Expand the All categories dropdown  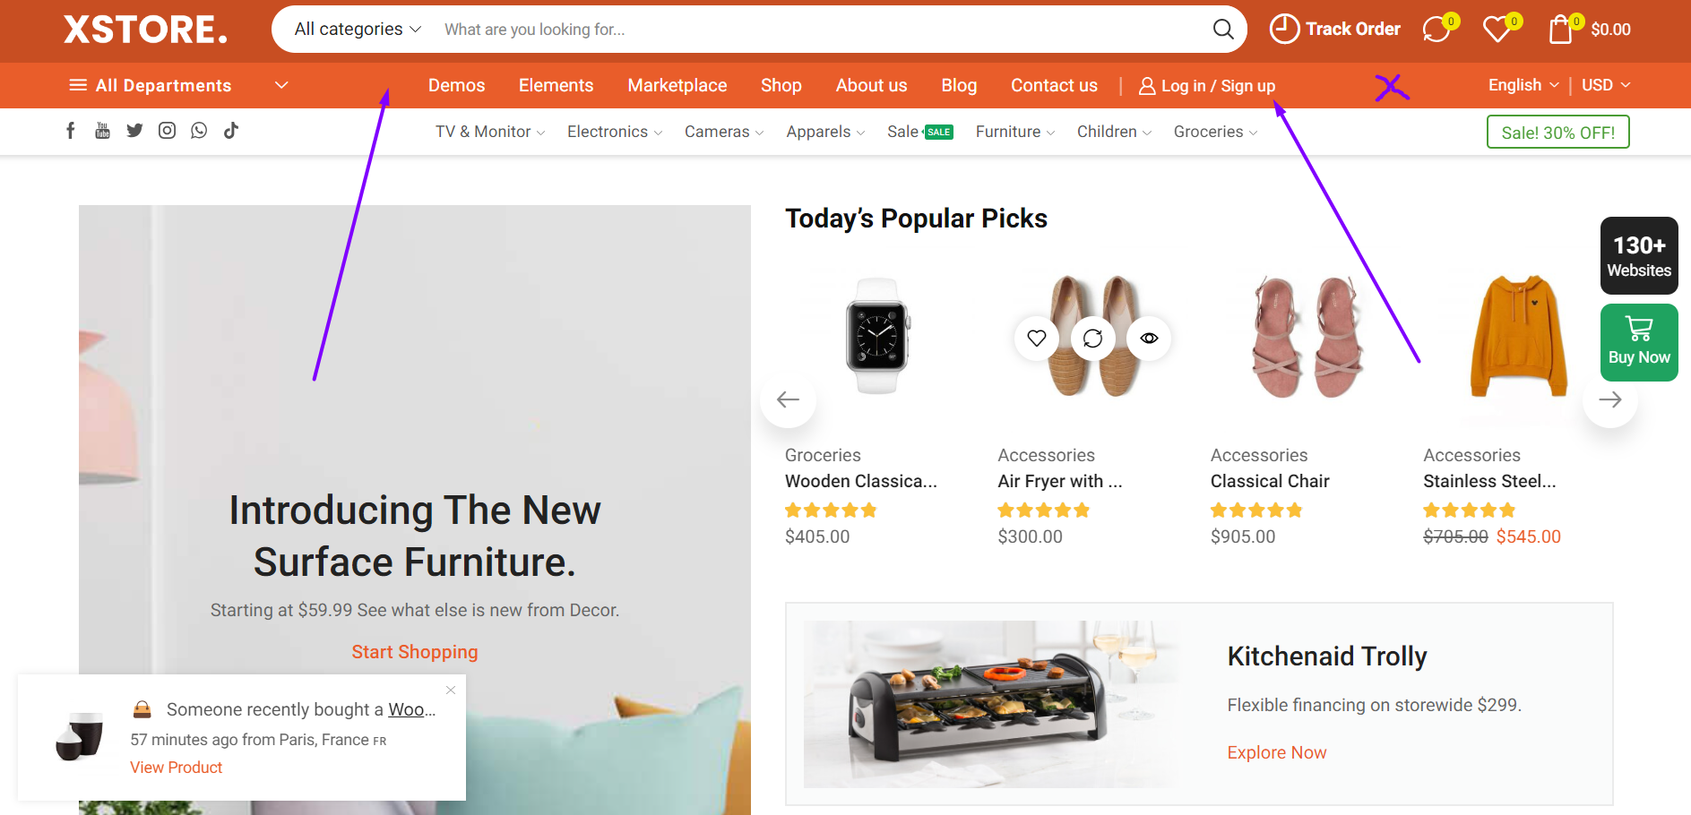click(x=358, y=30)
